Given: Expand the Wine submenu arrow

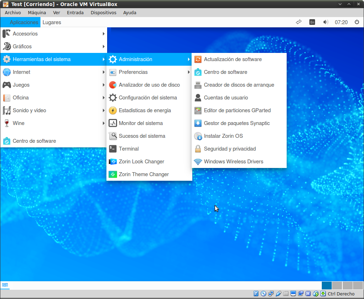Looking at the screenshot, I should [x=104, y=123].
